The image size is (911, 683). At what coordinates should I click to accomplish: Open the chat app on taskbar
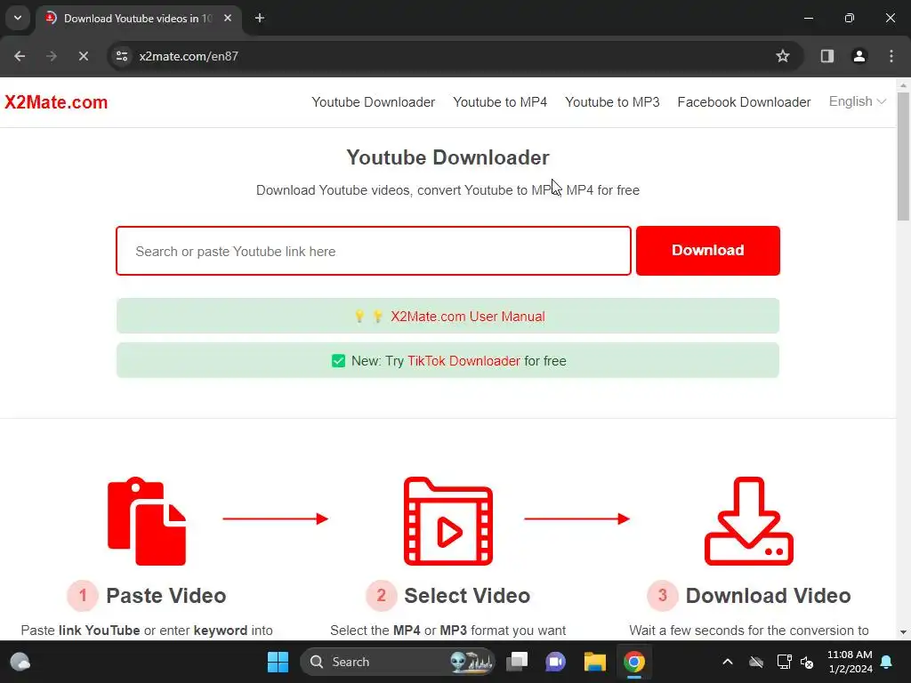click(x=555, y=662)
